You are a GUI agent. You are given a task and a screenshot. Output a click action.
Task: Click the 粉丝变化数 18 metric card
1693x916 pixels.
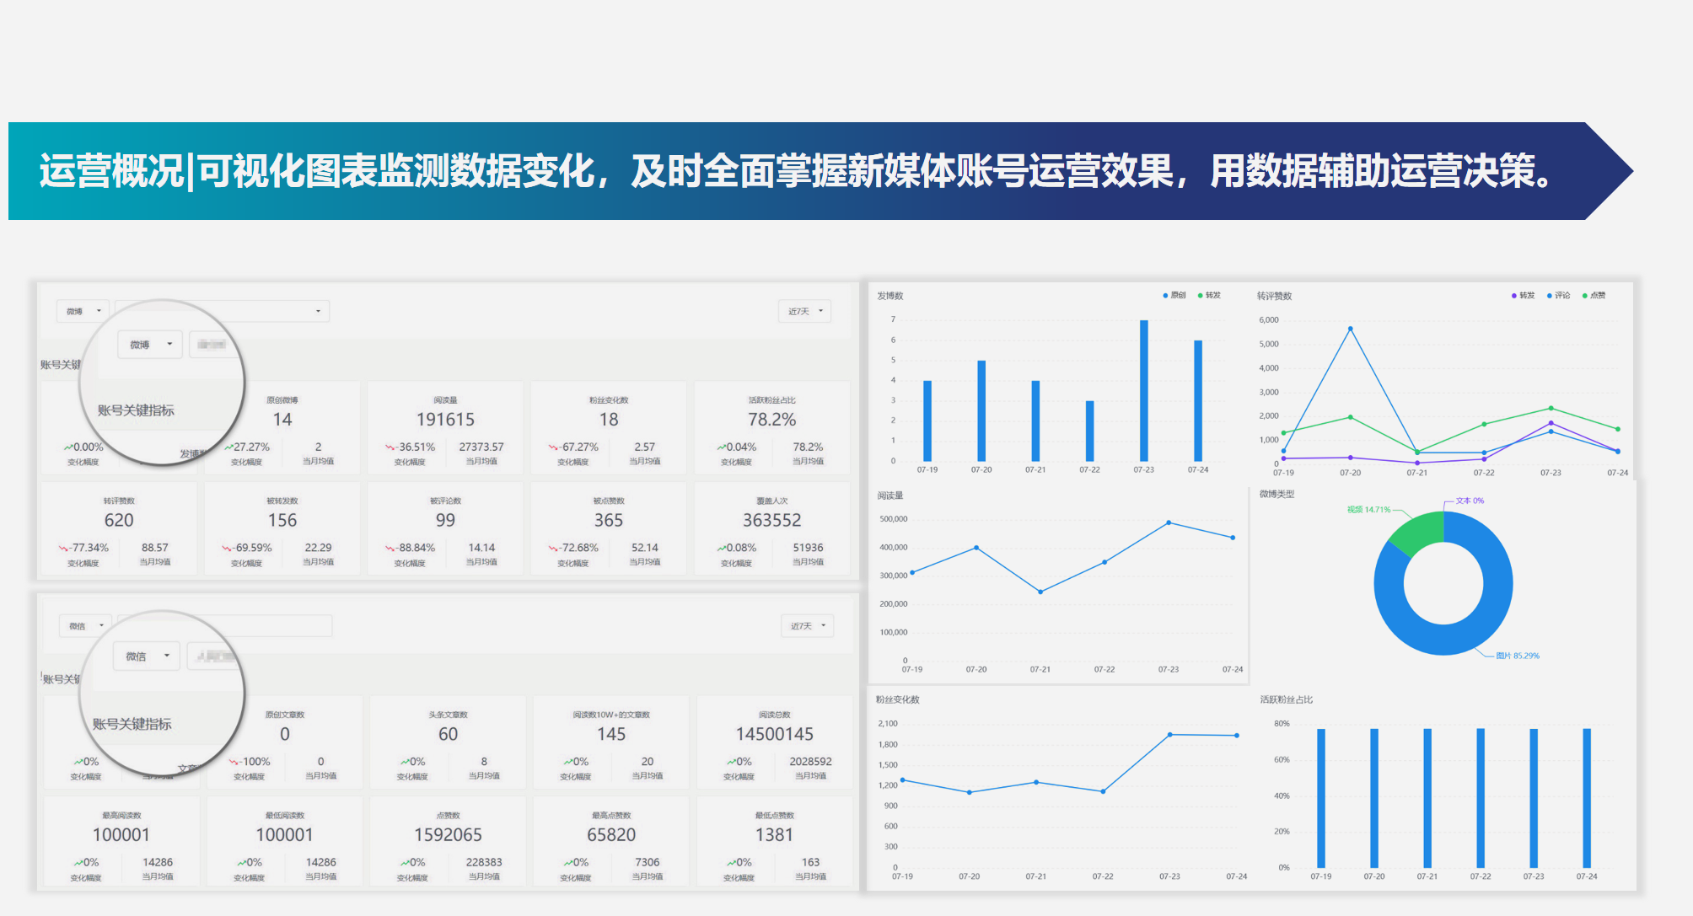coord(608,428)
